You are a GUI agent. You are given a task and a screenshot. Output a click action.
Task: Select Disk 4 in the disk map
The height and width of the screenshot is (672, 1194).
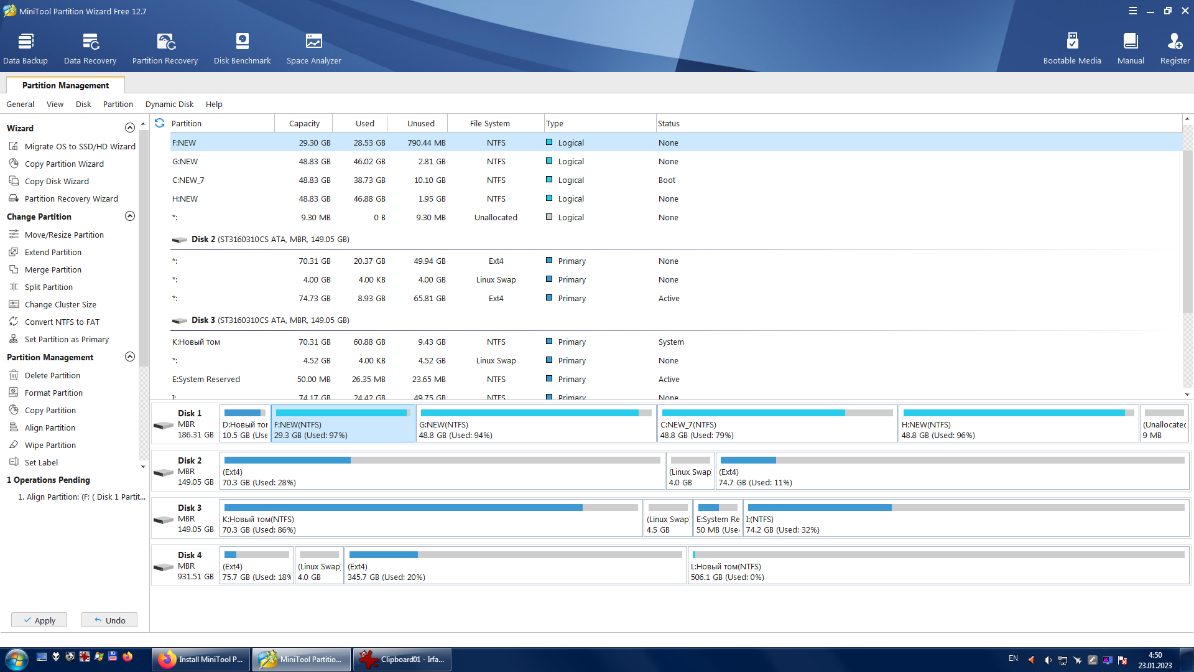(185, 565)
